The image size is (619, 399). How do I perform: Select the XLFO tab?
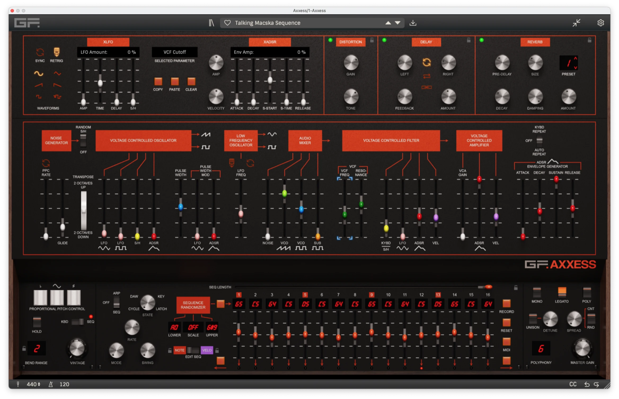pos(108,42)
